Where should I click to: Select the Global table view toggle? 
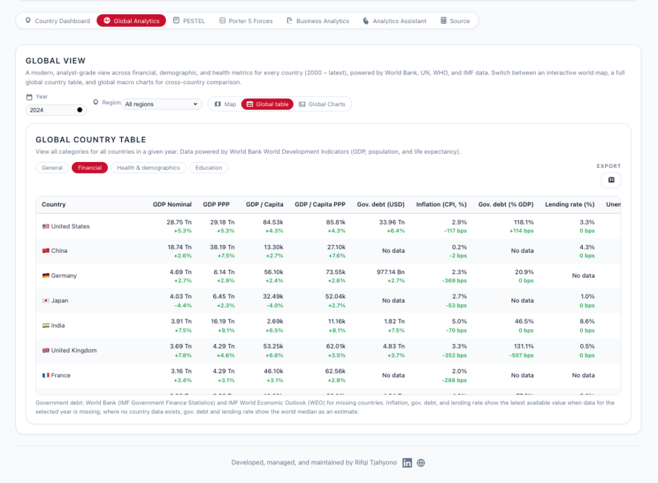pos(267,104)
